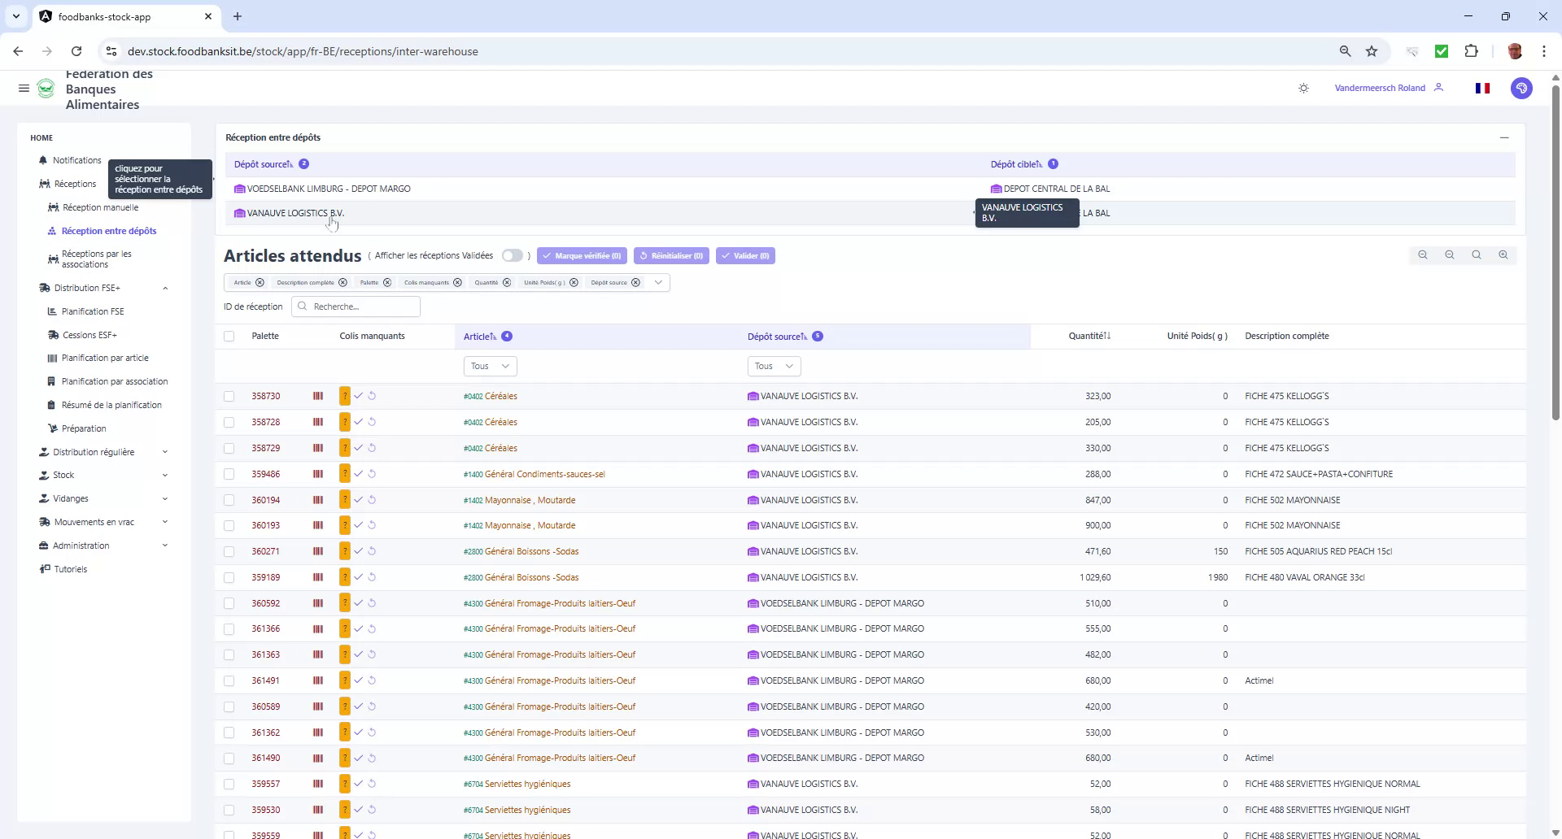Open the Tous dropdown under the Article column
1562x839 pixels.
coord(489,367)
